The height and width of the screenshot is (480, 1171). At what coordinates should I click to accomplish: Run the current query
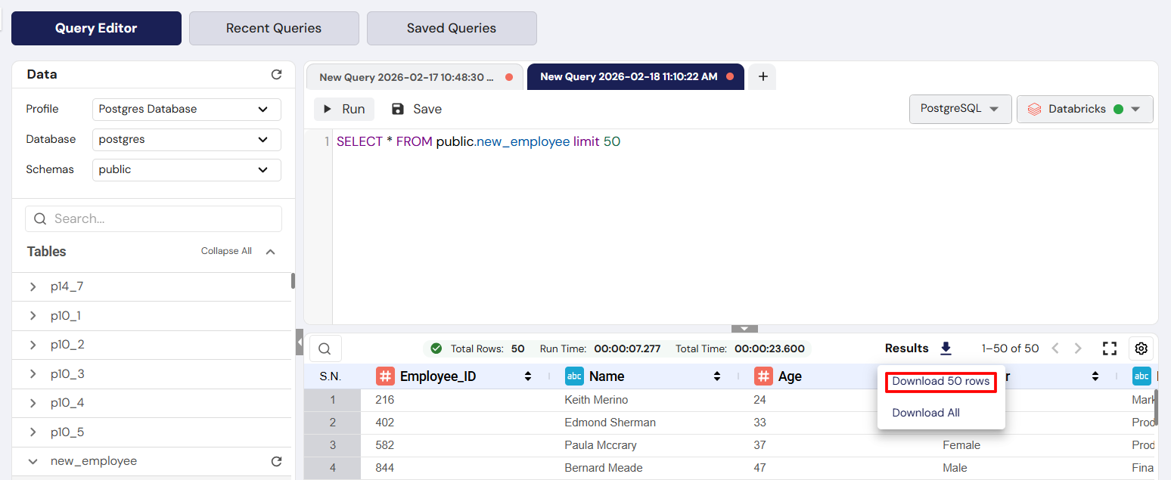(x=344, y=109)
